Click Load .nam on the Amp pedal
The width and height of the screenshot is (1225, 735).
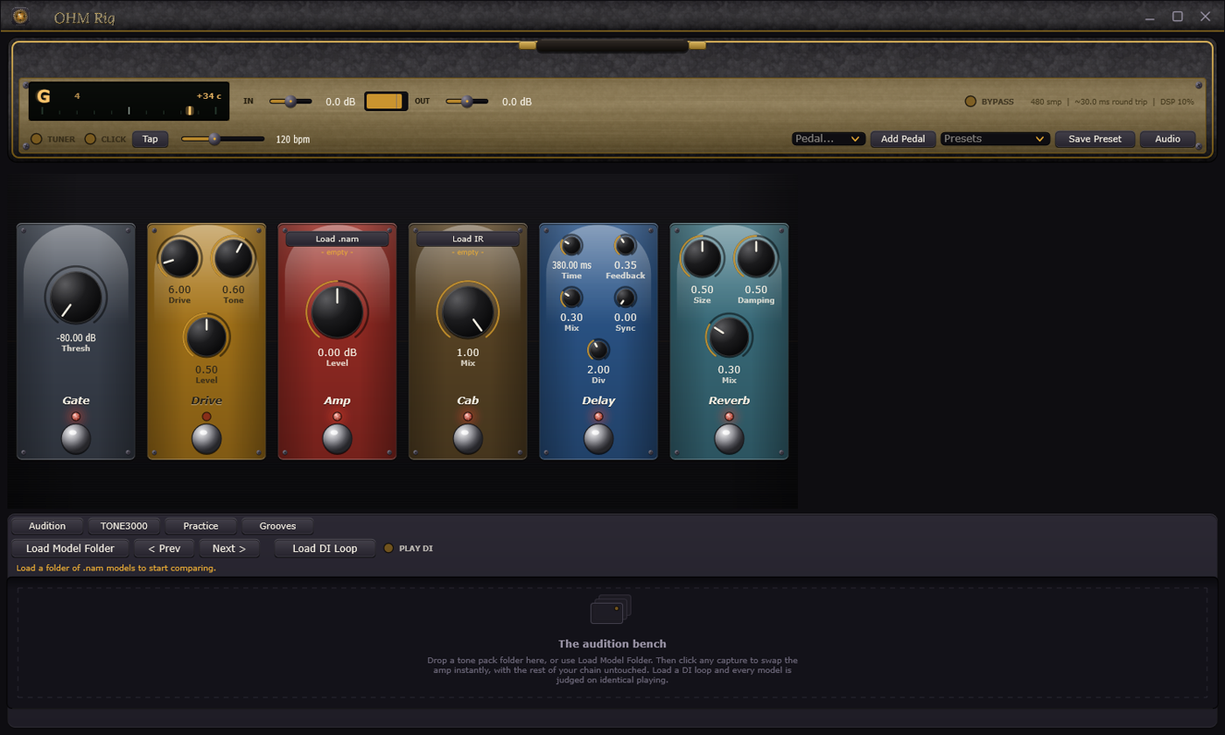pos(337,239)
